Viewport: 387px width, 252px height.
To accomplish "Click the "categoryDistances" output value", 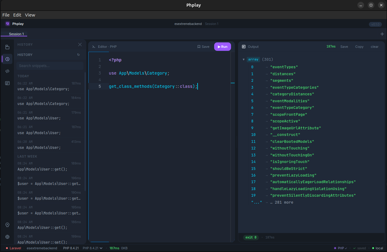I will 292,94.
